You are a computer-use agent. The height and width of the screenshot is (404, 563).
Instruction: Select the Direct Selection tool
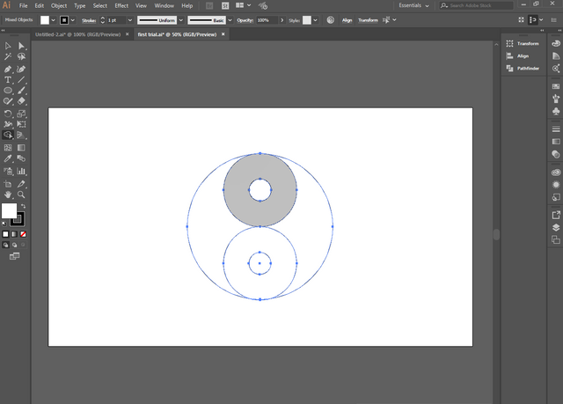(x=21, y=46)
